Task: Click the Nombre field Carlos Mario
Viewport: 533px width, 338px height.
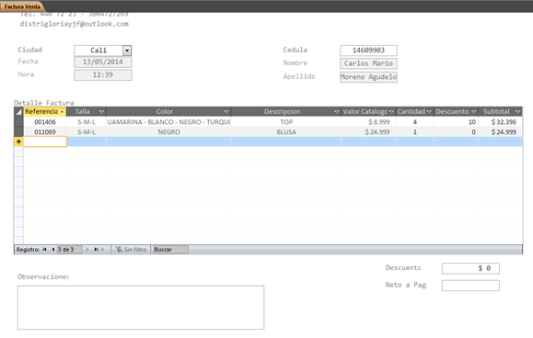Action: pyautogui.click(x=368, y=63)
